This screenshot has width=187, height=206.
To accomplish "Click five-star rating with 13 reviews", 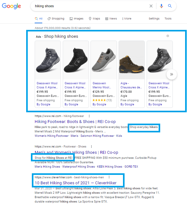I will pyautogui.click(x=102, y=100).
